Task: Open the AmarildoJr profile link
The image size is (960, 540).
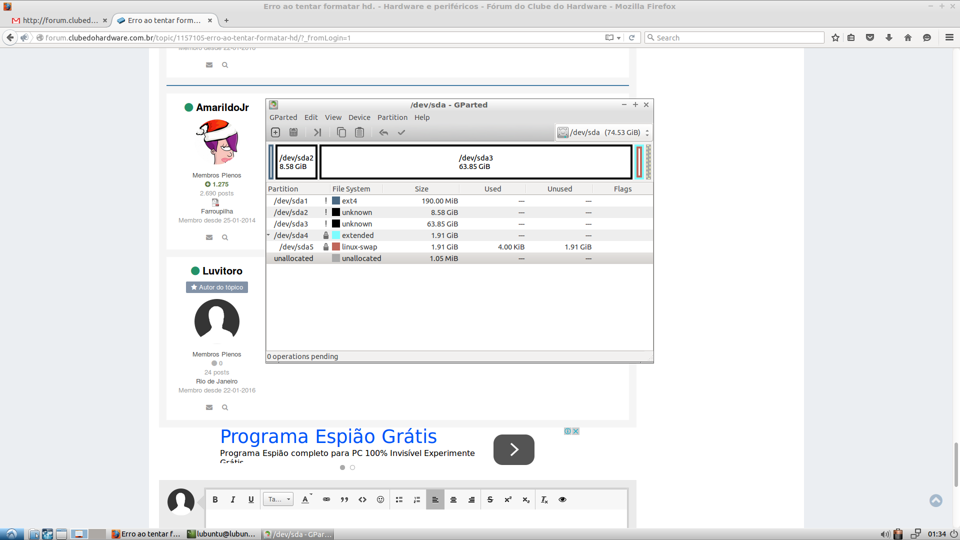Action: tap(222, 107)
